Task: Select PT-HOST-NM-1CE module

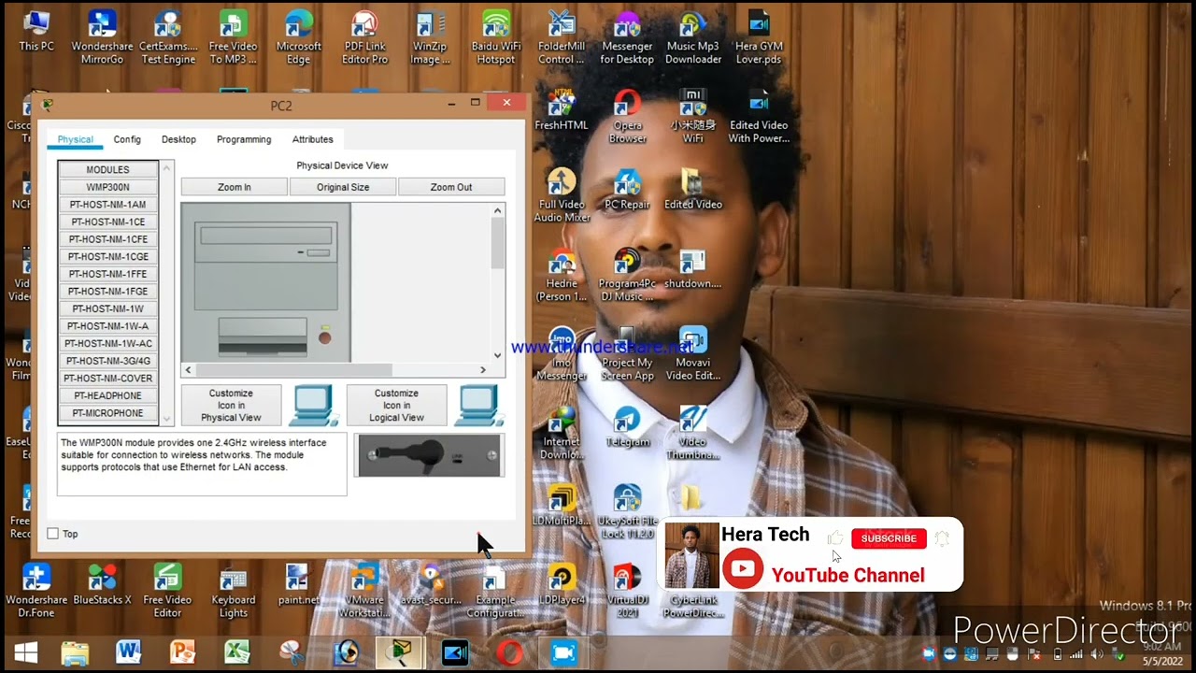Action: tap(108, 222)
